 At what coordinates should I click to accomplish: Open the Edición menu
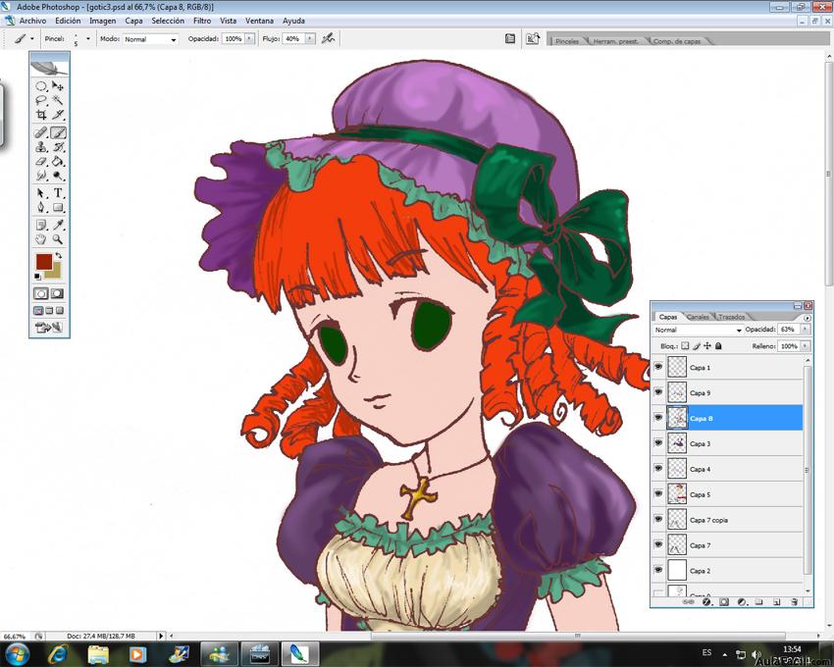68,21
